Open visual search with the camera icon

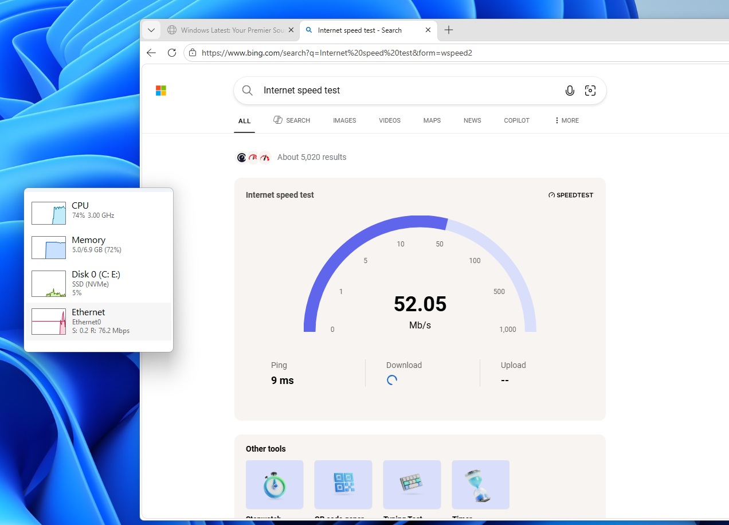point(590,90)
